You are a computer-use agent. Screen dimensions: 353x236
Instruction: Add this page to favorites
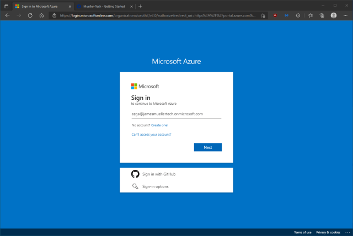(263, 15)
